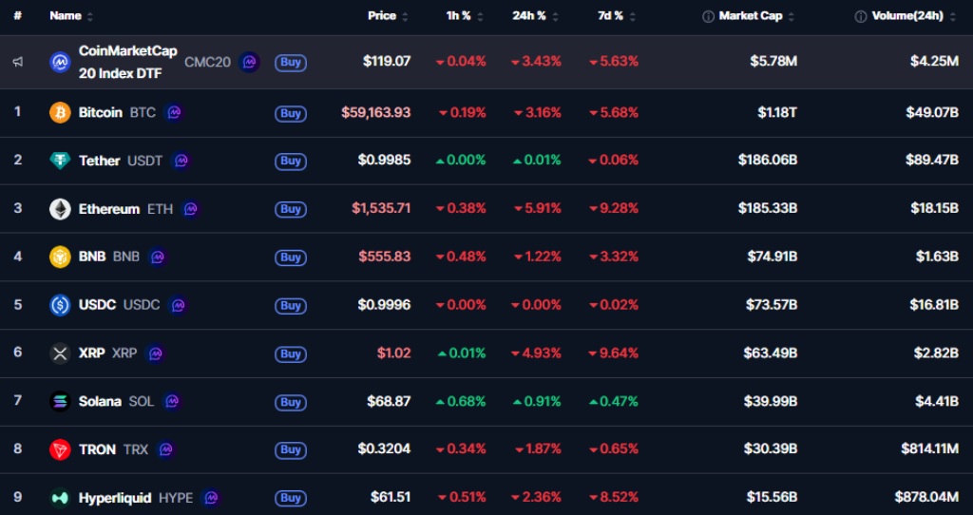The image size is (973, 515).
Task: Click Buy button for Solana
Action: (x=291, y=401)
